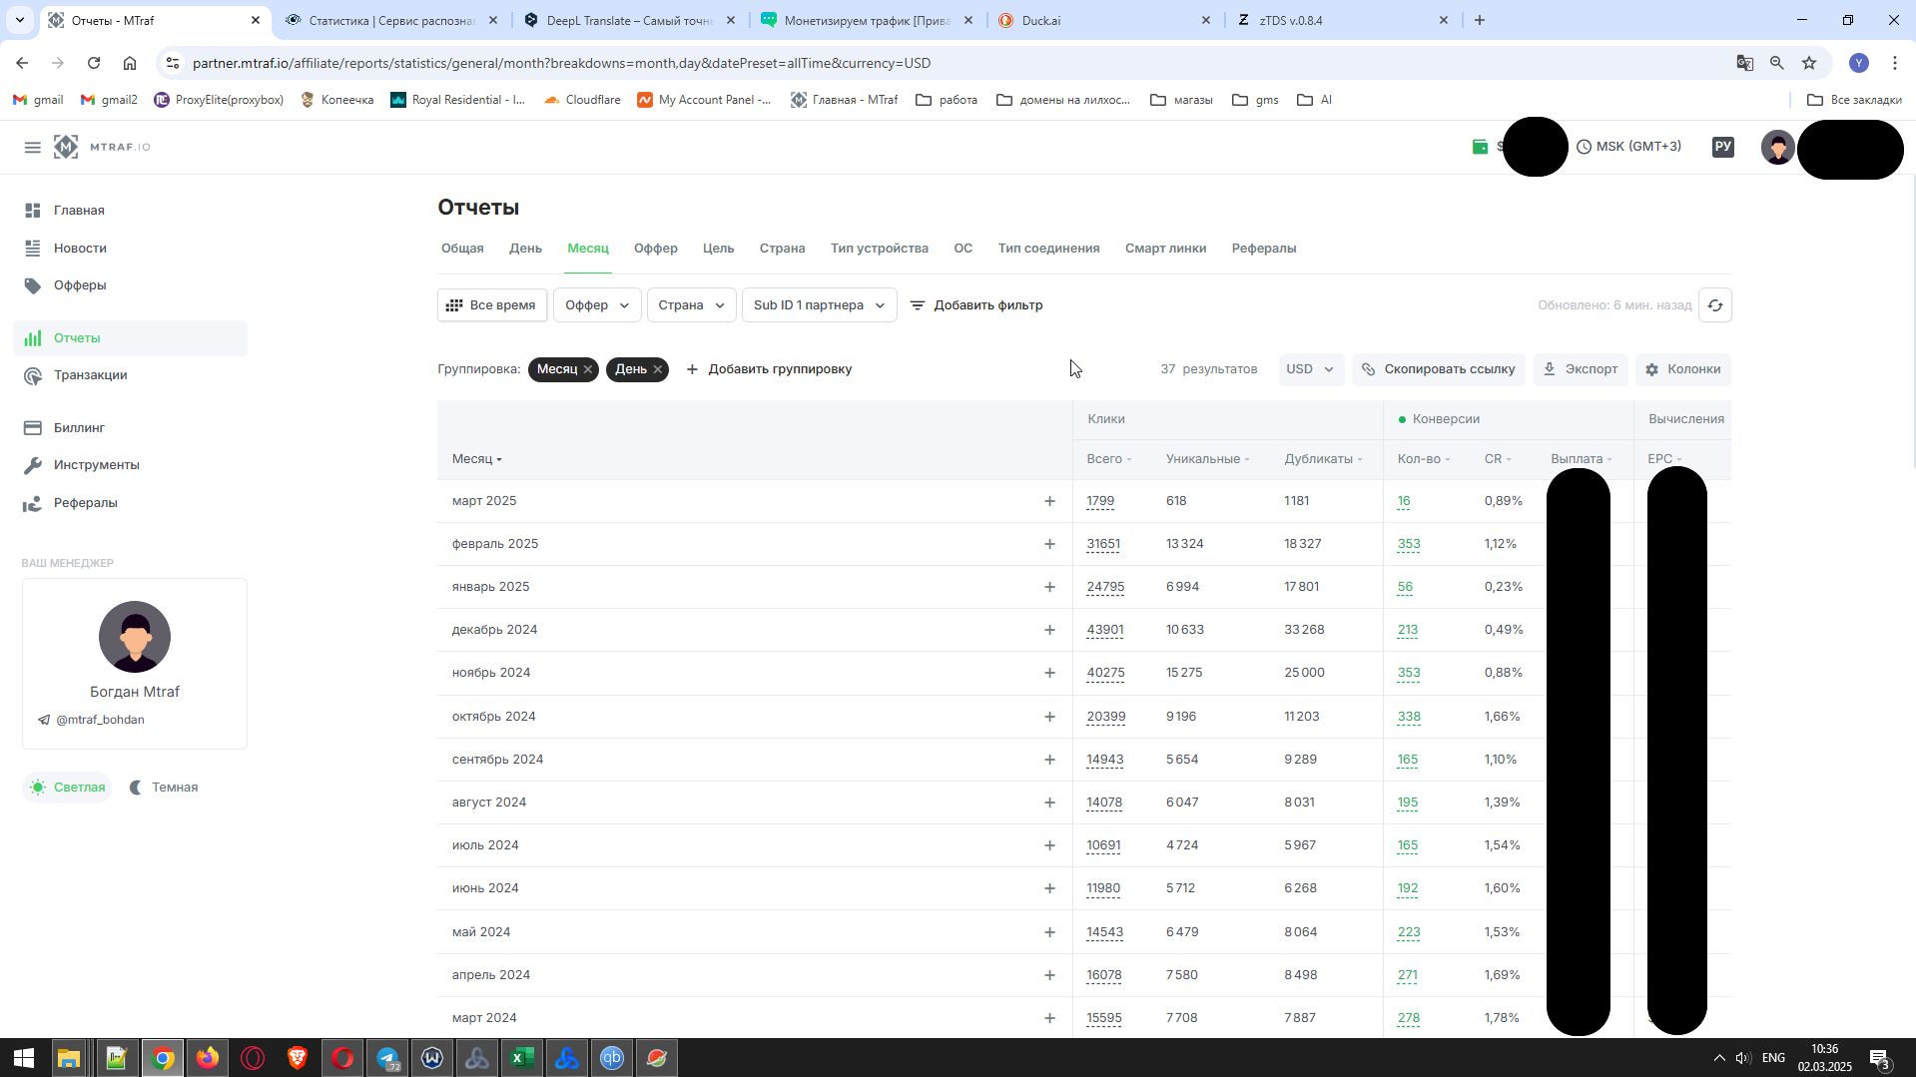Go to the Транзакции sidebar item
The height and width of the screenshot is (1077, 1916).
click(90, 375)
